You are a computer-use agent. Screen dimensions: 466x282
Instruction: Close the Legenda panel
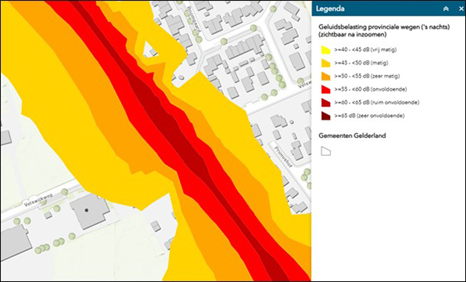pyautogui.click(x=461, y=9)
